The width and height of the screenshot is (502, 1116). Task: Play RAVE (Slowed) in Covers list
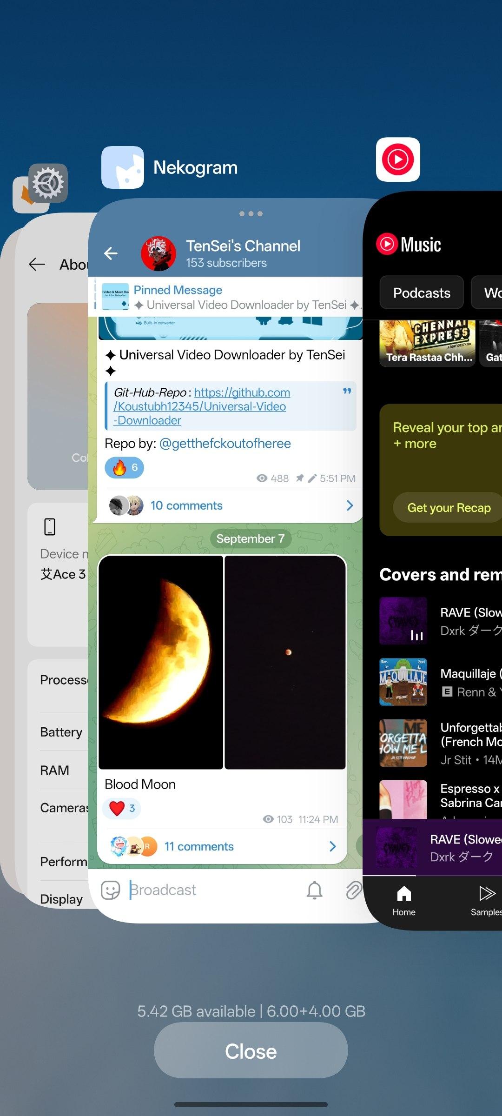pos(441,621)
